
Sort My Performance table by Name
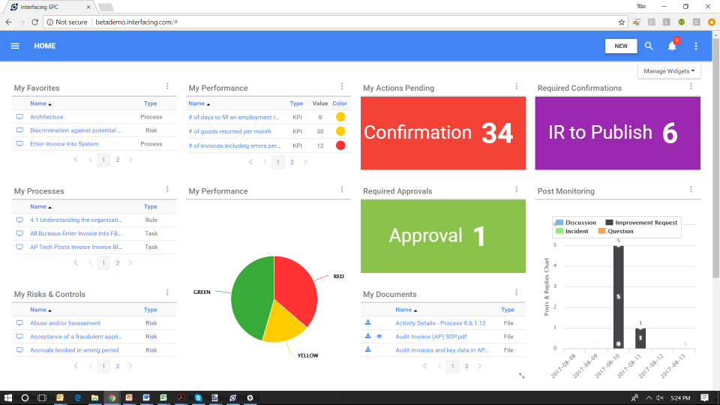[199, 103]
